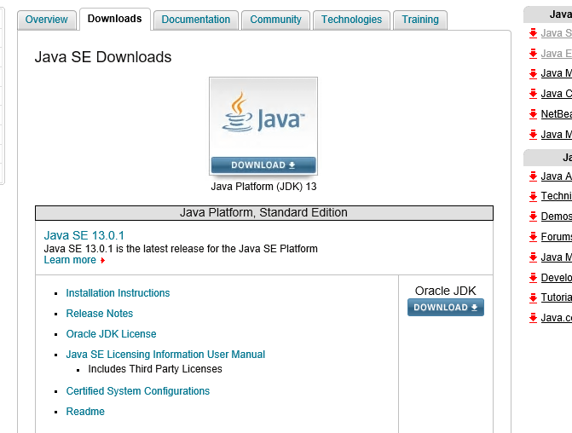This screenshot has height=433, width=572.
Task: Open the Develo sidebar link
Action: [x=557, y=278]
